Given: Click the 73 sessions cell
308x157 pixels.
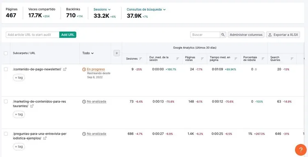Looking at the screenshot, I should (131, 102).
